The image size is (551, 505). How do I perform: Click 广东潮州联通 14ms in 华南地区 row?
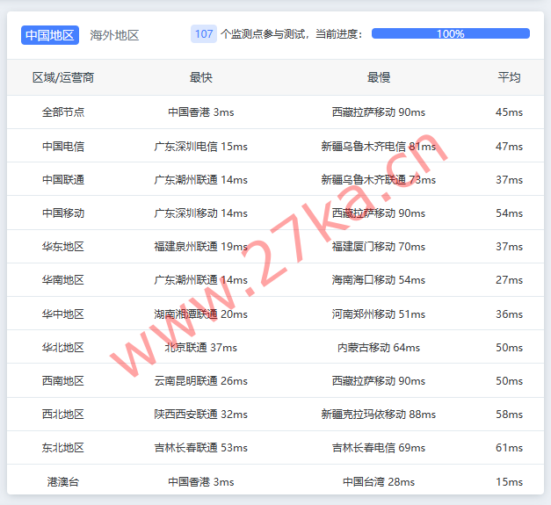[201, 279]
